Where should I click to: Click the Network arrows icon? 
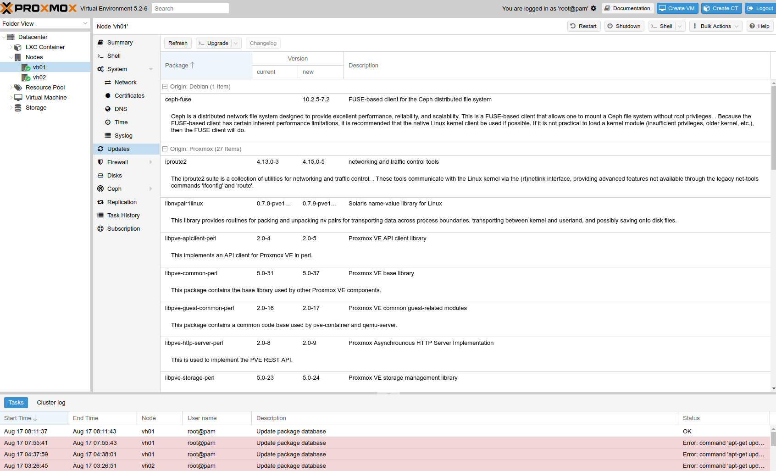pos(108,82)
